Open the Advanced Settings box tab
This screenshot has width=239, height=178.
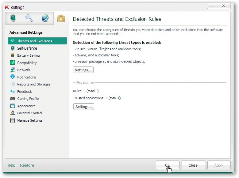[61, 18]
